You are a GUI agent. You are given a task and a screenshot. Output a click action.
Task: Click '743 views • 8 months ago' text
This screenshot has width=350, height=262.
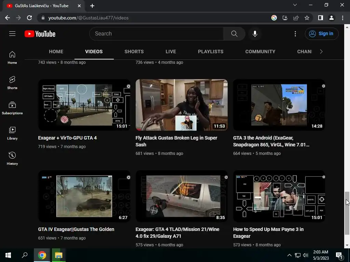tap(62, 62)
